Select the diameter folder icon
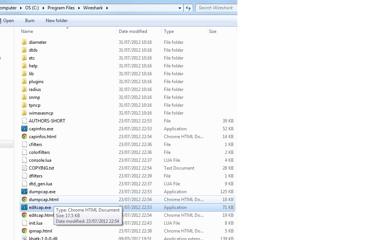The height and width of the screenshot is (240, 378). (24, 42)
